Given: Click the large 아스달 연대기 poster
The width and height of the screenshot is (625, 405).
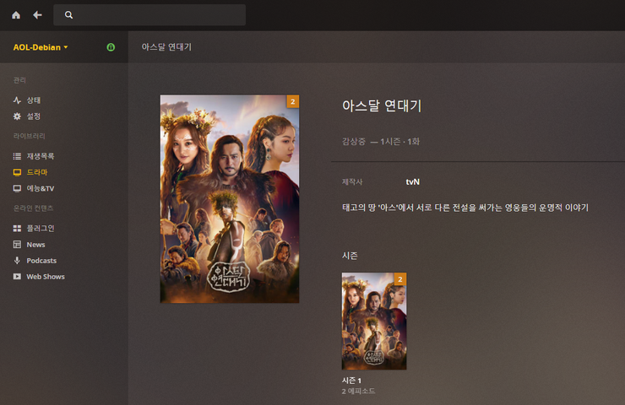Looking at the screenshot, I should click(x=230, y=199).
